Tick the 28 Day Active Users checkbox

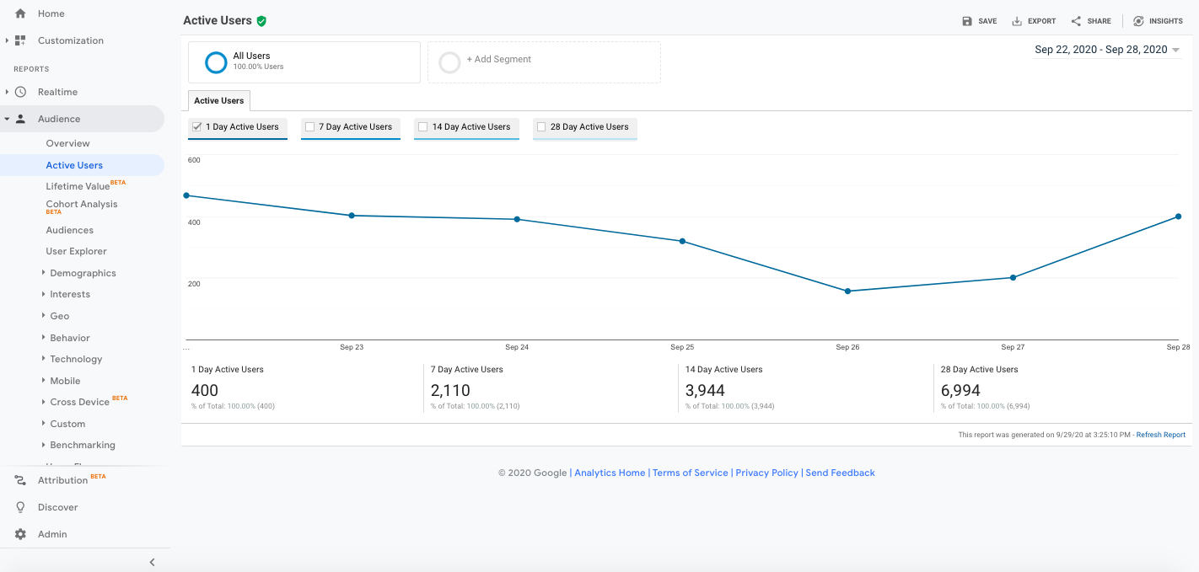(541, 127)
